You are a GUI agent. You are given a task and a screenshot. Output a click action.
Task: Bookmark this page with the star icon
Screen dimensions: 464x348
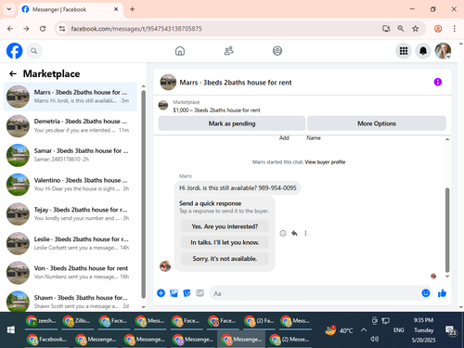[416, 29]
